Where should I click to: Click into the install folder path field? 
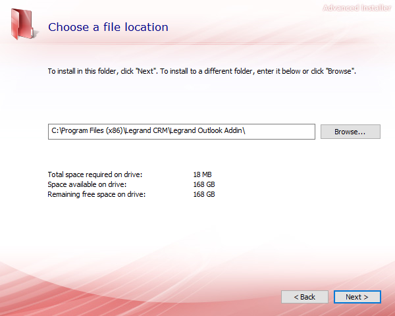(x=181, y=131)
